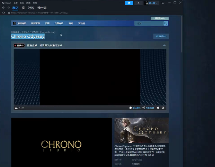The height and width of the screenshot is (167, 215).
Task: Click the magnifier search button
Action: [166, 24]
